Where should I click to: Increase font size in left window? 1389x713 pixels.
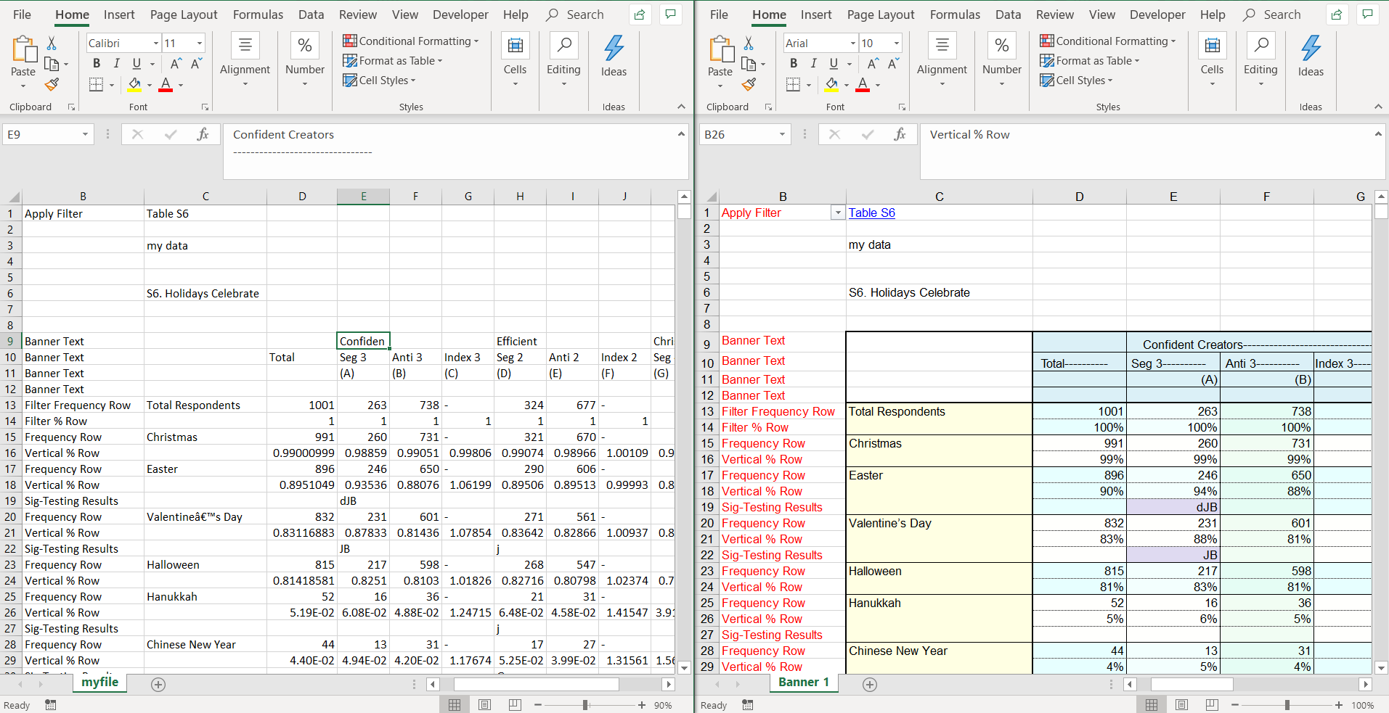[x=175, y=64]
